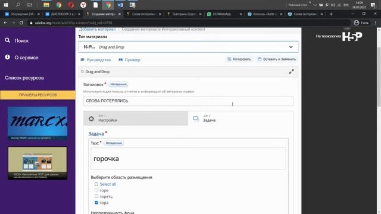Viewport: 381px width, 214px height.
Task: Switch to the ДИСЛЕКСИЯ browser tab
Action: (63, 14)
